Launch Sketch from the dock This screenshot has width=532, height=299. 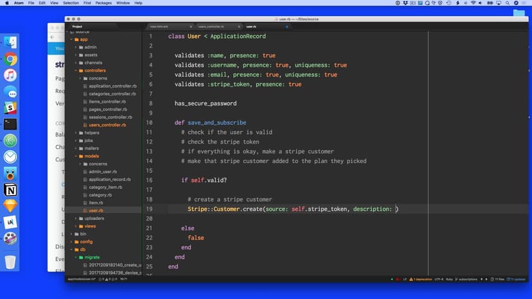(x=10, y=206)
